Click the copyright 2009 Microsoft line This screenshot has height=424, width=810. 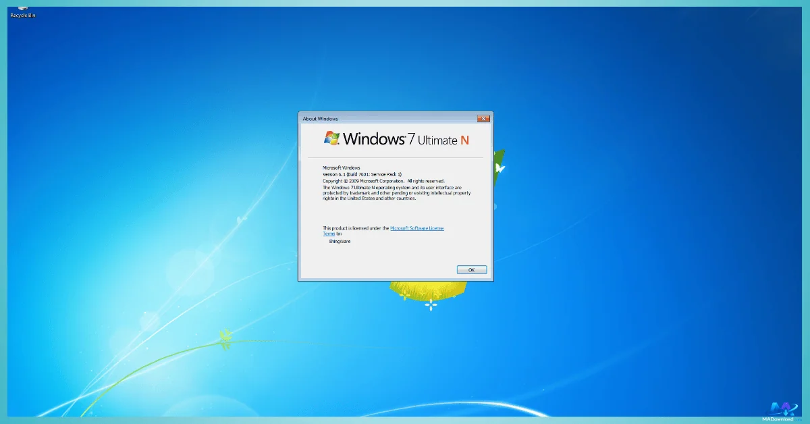383,180
